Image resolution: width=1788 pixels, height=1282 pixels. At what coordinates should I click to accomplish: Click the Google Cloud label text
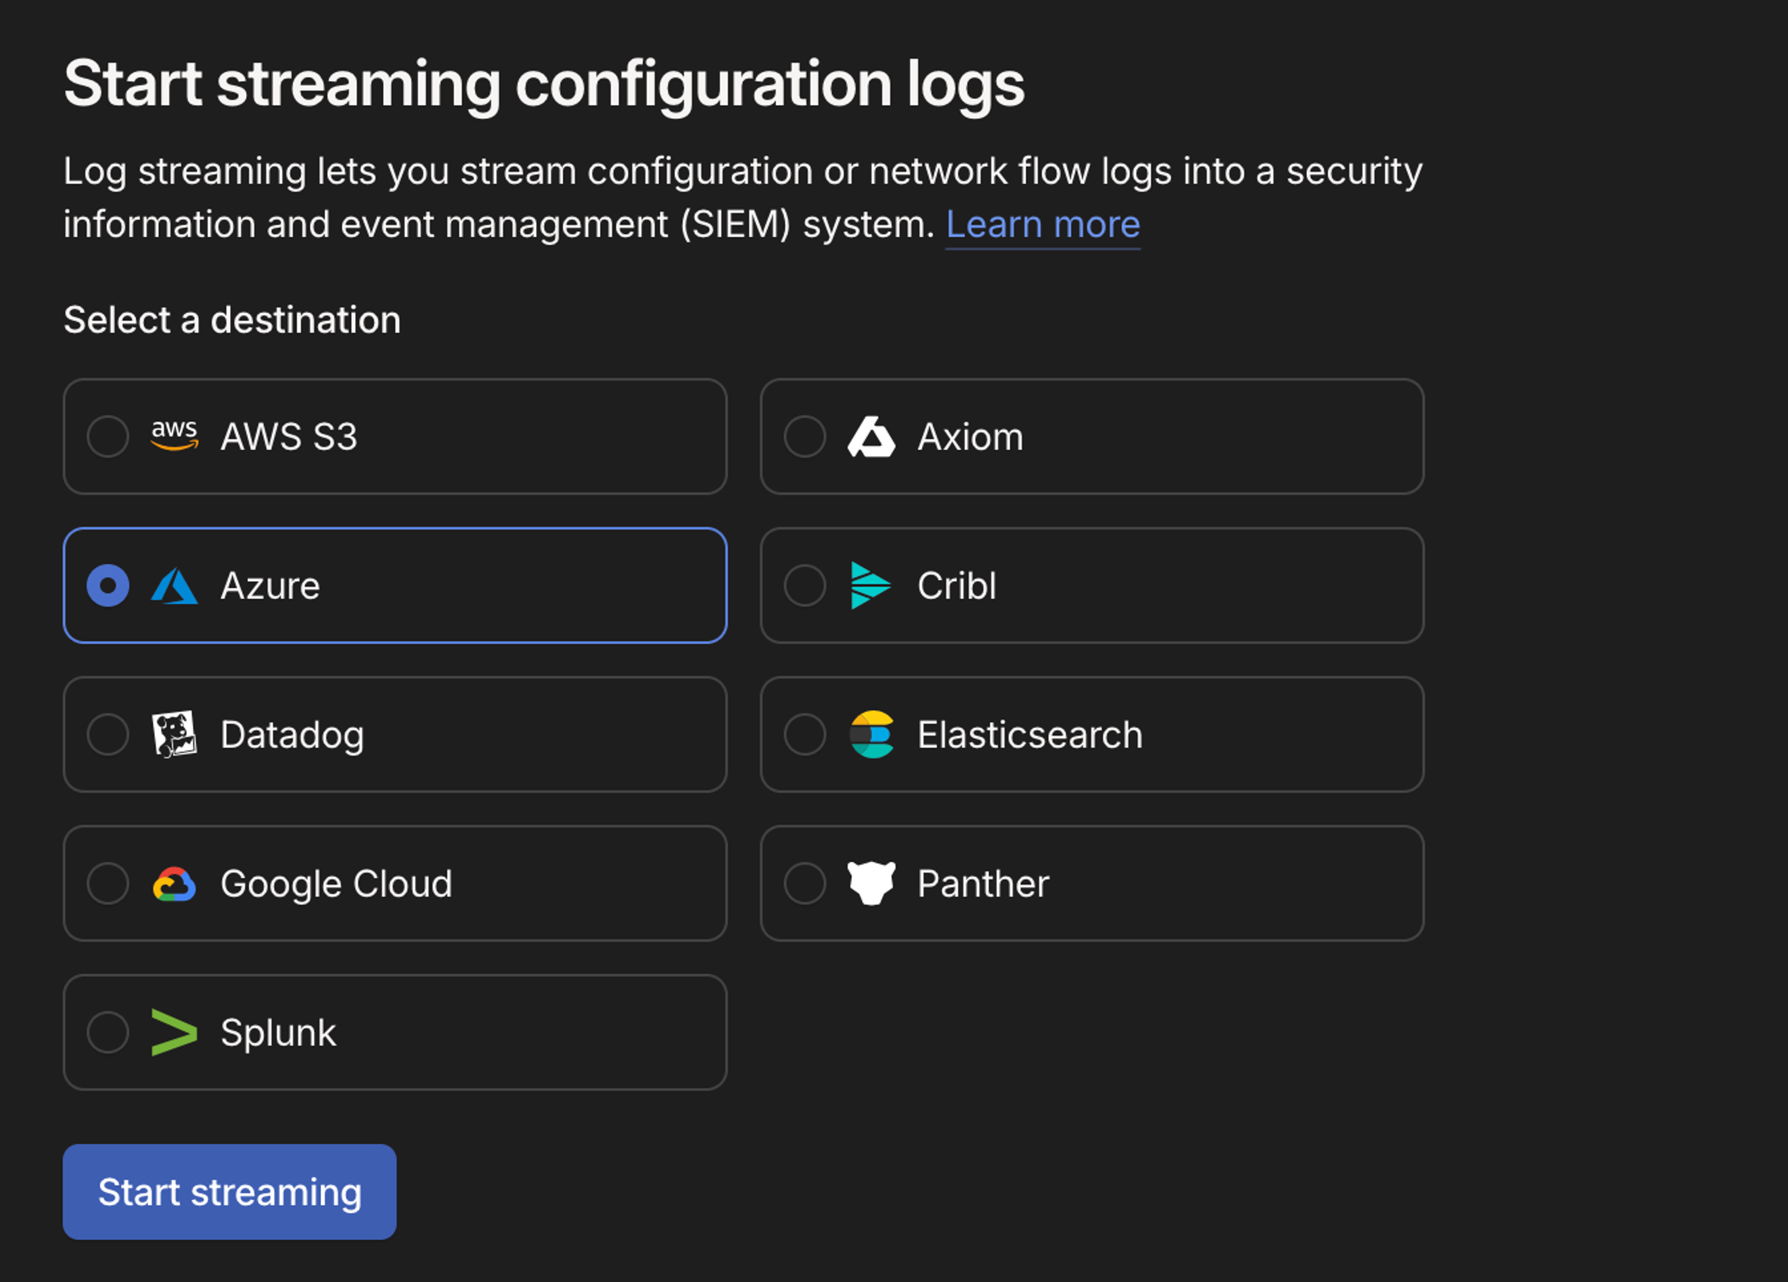pos(337,885)
